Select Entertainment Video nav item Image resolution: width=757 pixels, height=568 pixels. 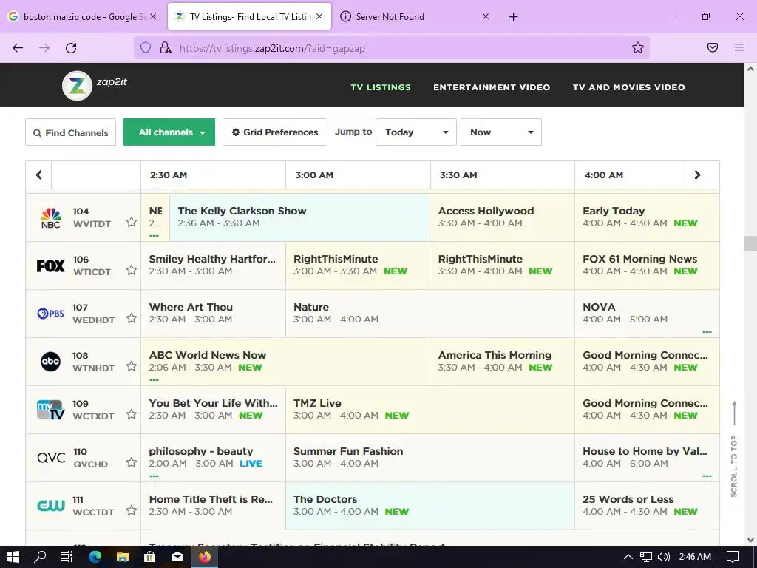click(492, 87)
